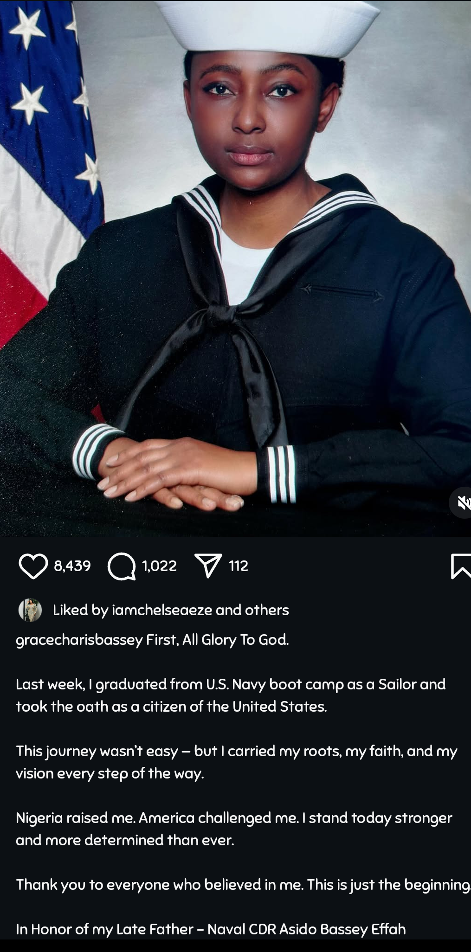
Task: Tap the 'Thank you to everyone' caption line
Action: tap(243, 885)
